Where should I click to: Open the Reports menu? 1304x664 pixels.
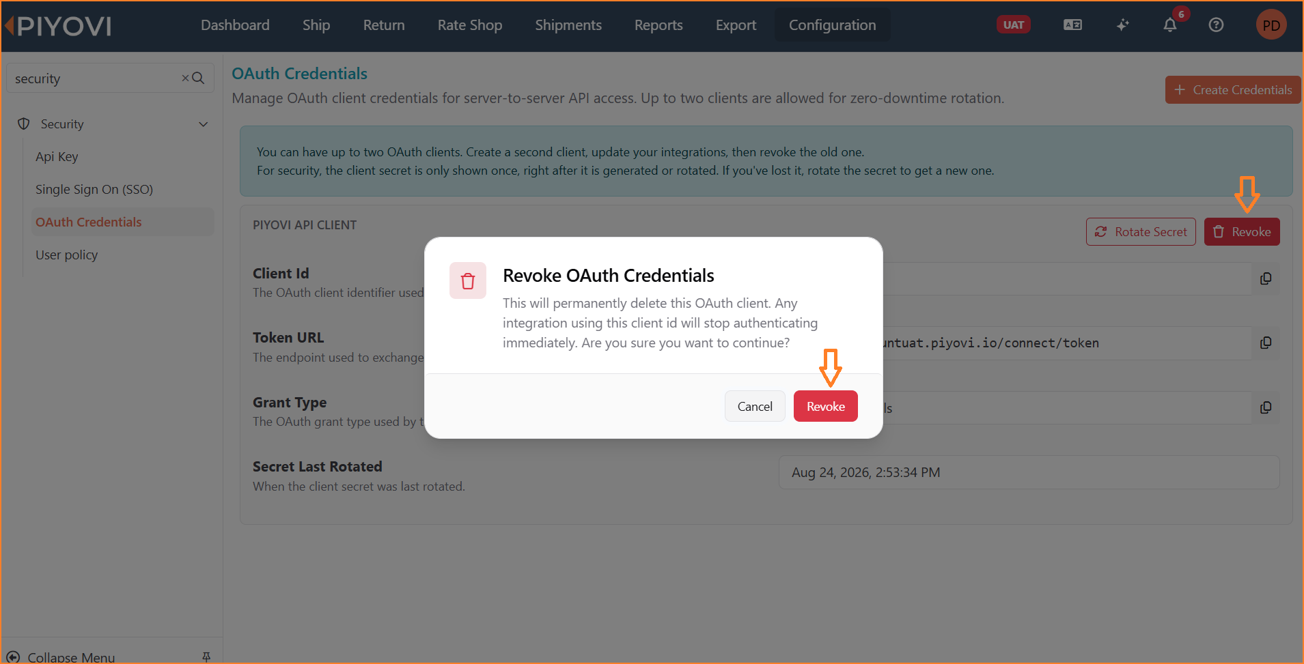[x=658, y=25]
